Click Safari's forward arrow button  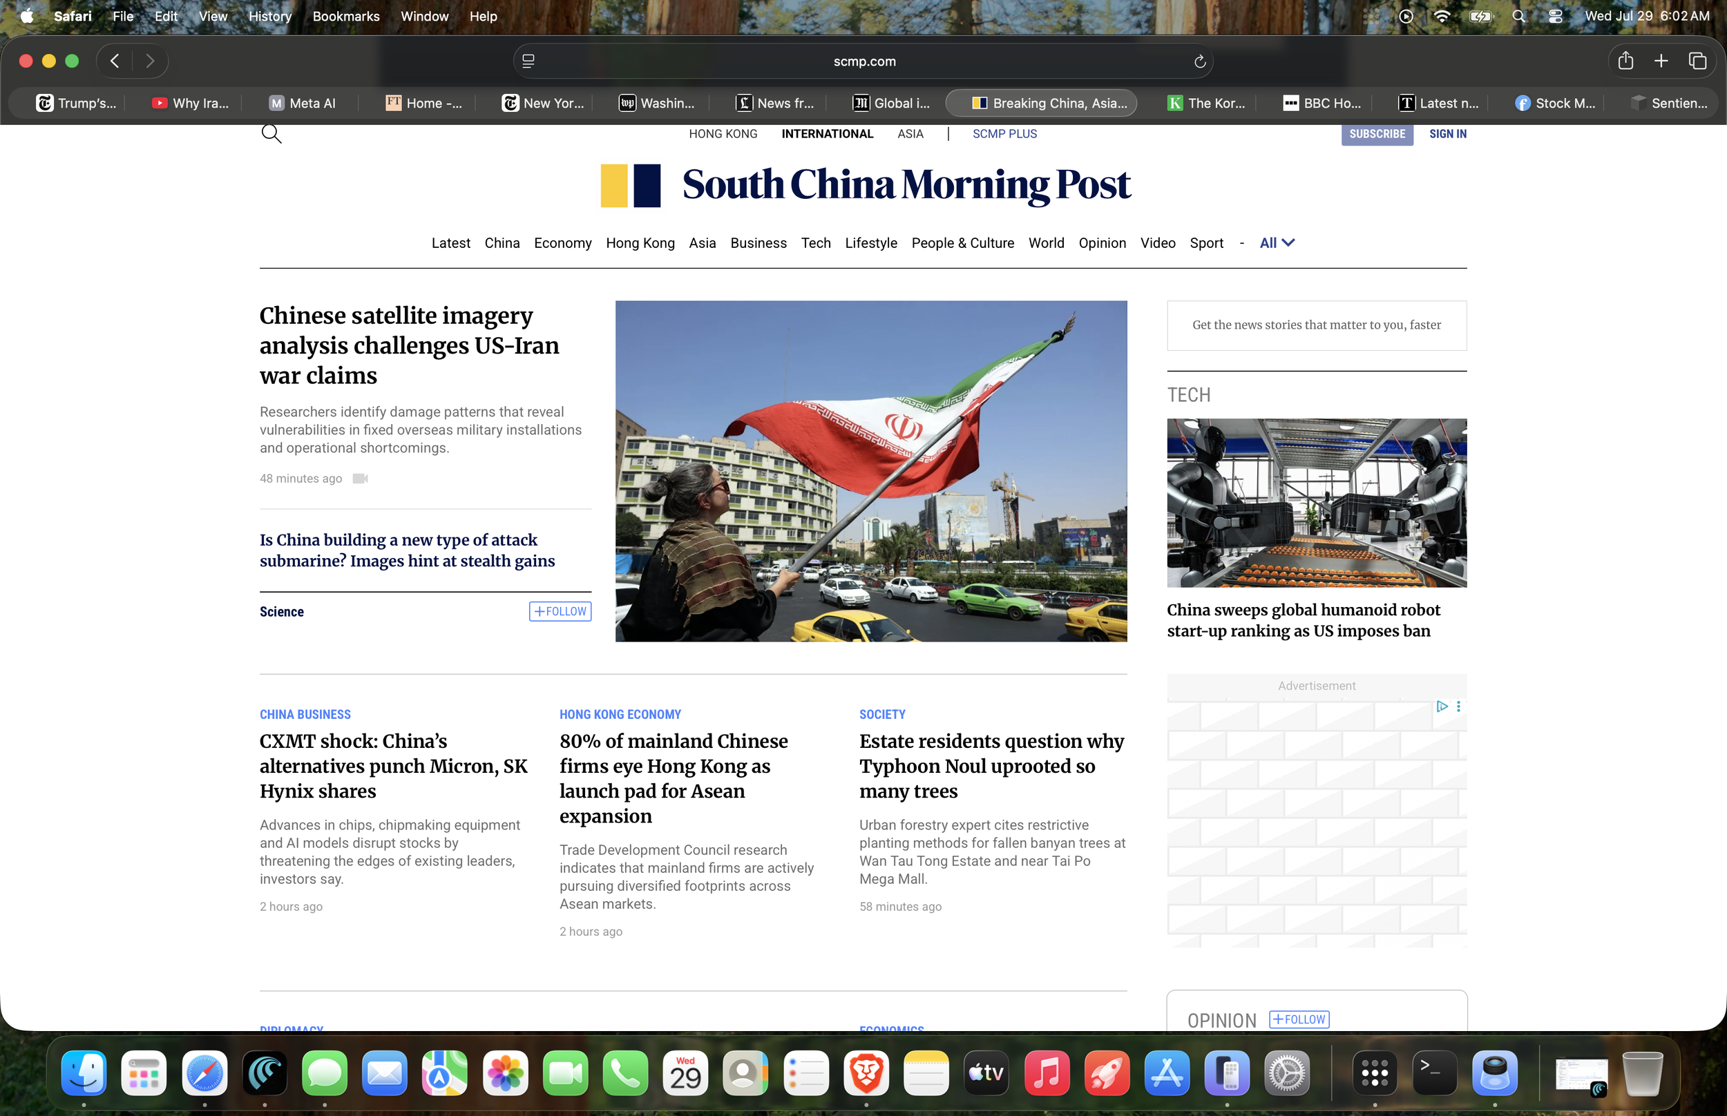pyautogui.click(x=150, y=61)
